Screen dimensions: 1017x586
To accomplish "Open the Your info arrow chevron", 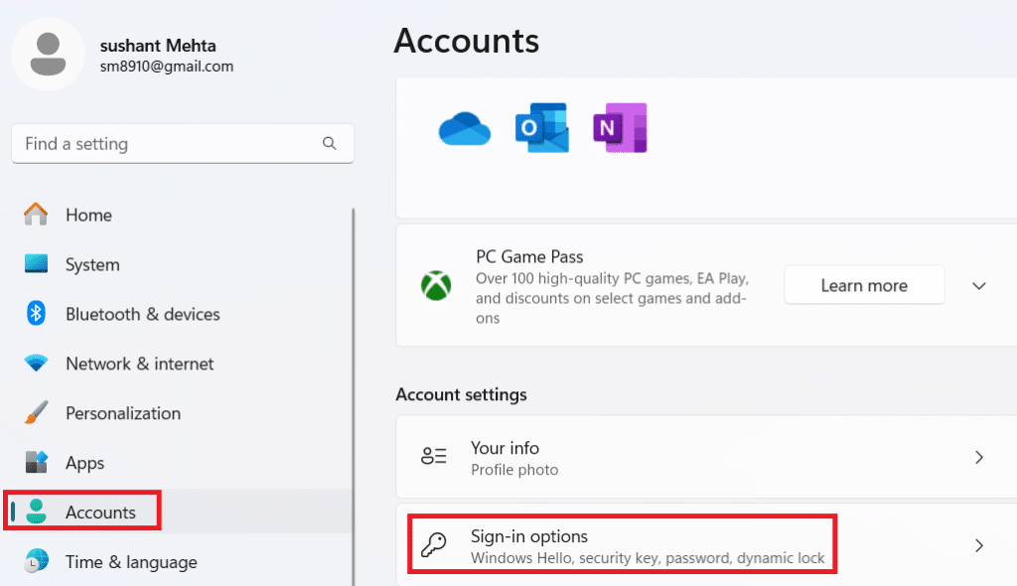I will click(x=979, y=458).
